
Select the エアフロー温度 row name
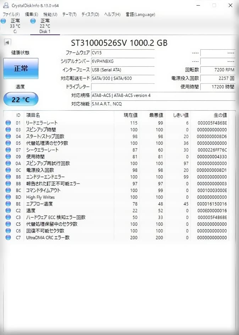pyautogui.click(x=39, y=204)
